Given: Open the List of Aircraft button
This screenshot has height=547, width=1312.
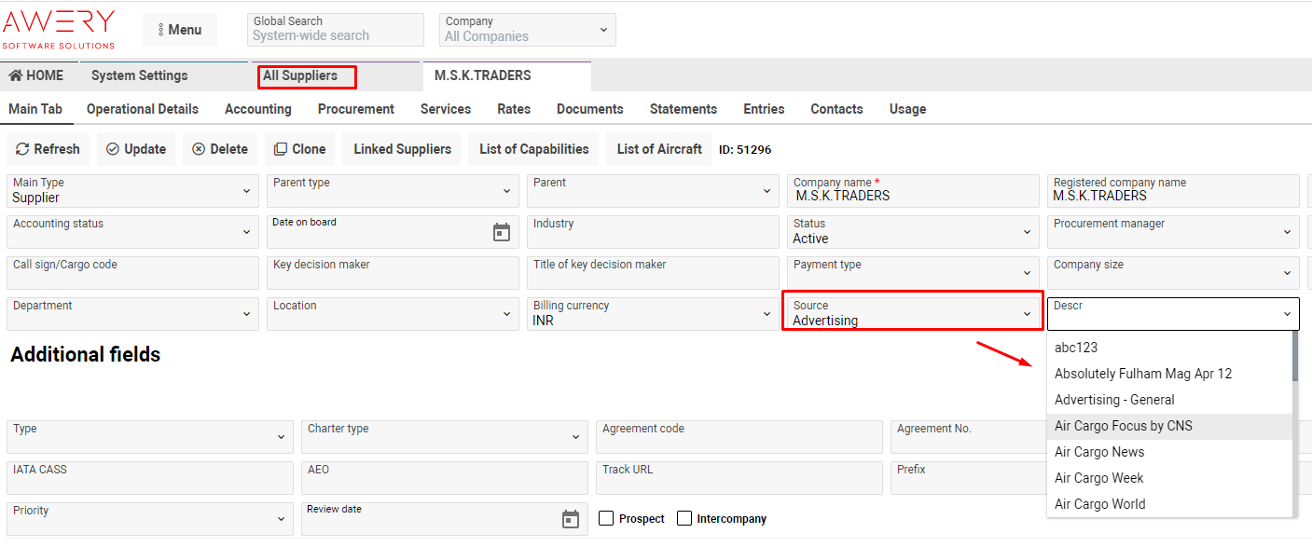Looking at the screenshot, I should (x=659, y=149).
